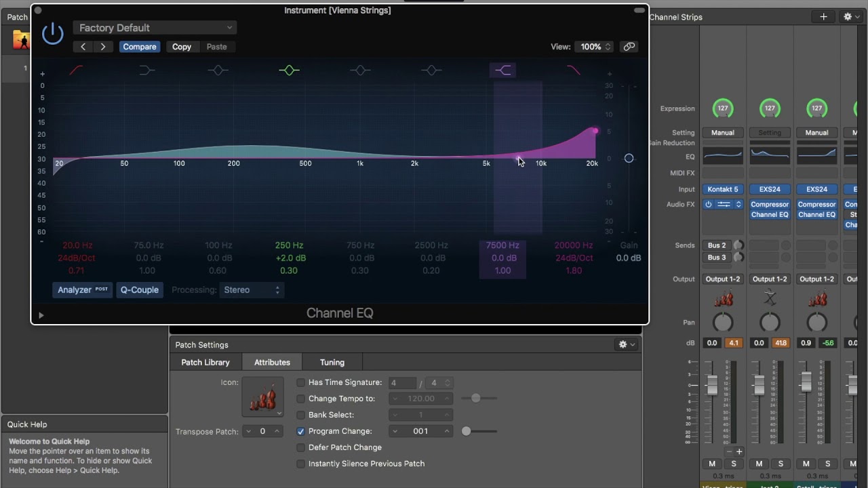Screen dimensions: 868x488
Task: Click Pan knob on Kontakt 5 strip
Action: click(x=723, y=323)
